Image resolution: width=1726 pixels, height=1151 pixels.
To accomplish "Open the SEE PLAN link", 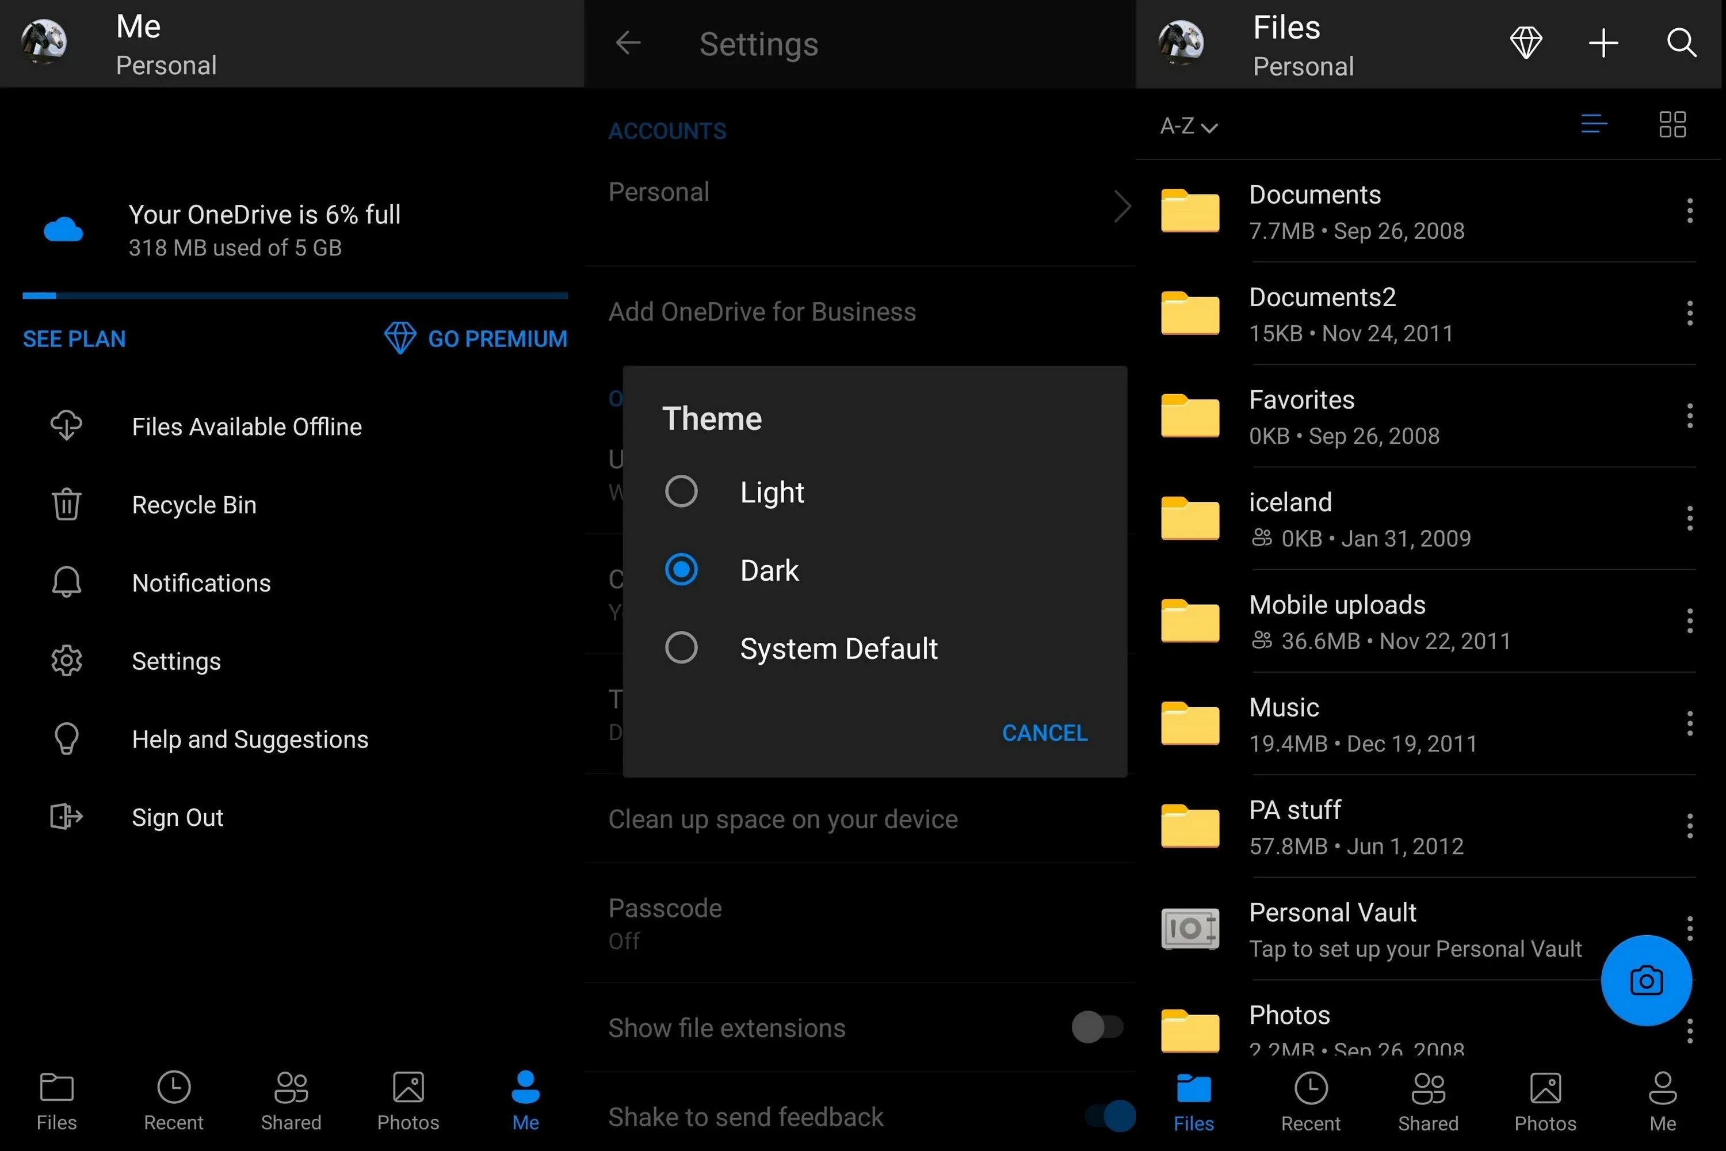I will tap(74, 338).
